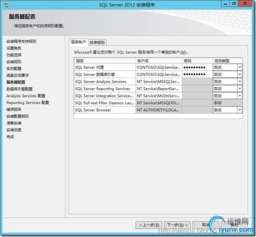
Task: Click password field for SQL Server 代理
Action: [x=197, y=67]
